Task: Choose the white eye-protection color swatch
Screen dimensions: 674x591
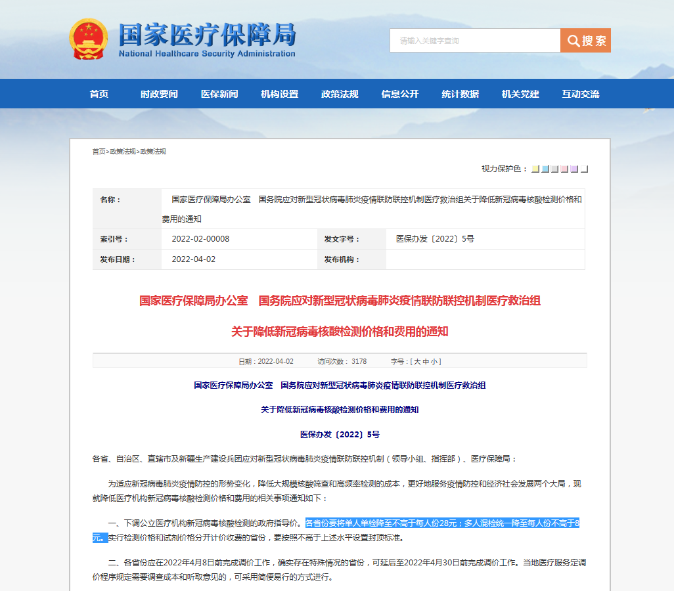Action: pyautogui.click(x=584, y=169)
